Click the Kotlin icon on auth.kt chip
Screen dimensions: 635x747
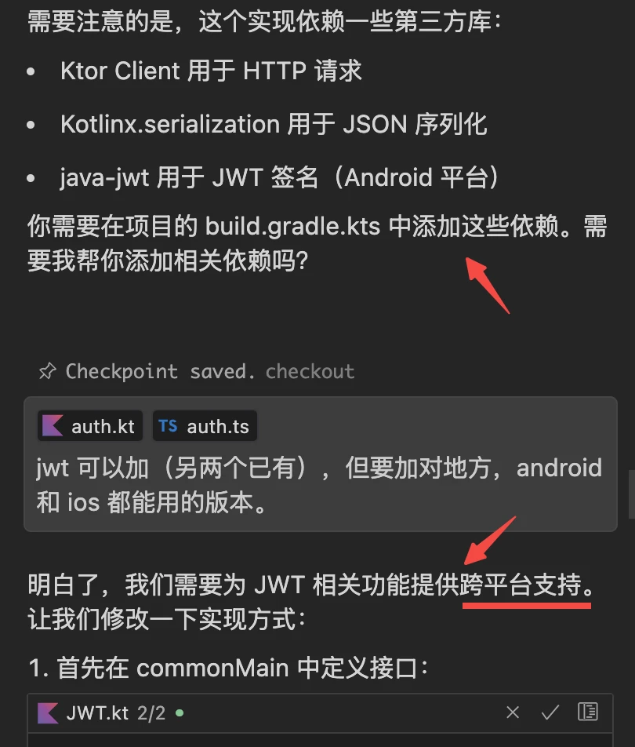53,426
